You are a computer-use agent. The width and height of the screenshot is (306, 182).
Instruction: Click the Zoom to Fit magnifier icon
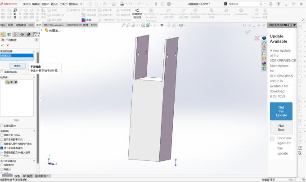pyautogui.click(x=123, y=25)
